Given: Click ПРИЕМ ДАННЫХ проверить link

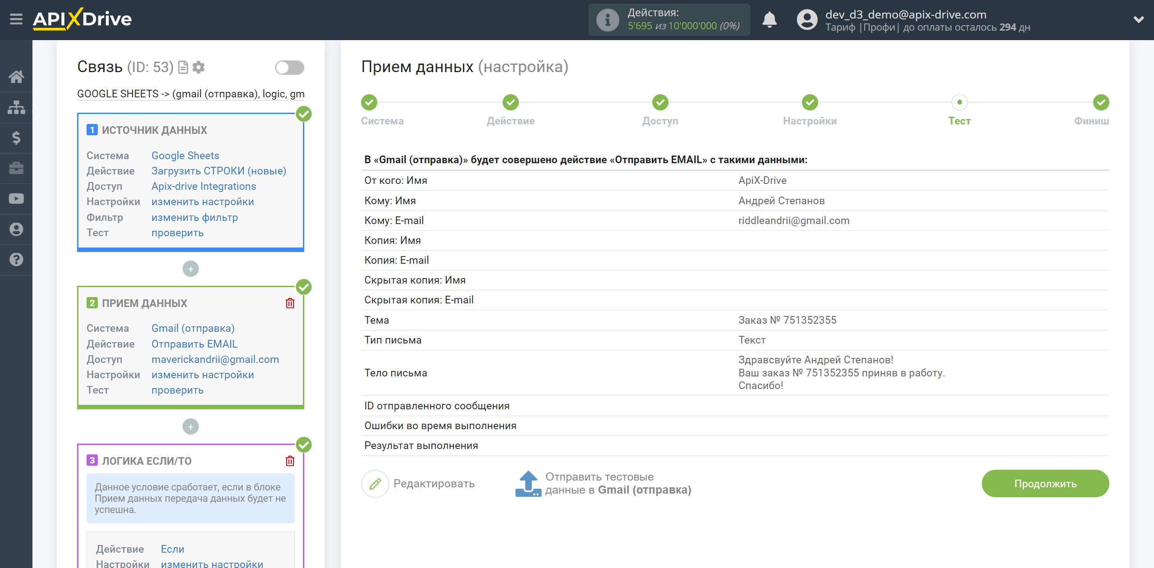Looking at the screenshot, I should [178, 390].
